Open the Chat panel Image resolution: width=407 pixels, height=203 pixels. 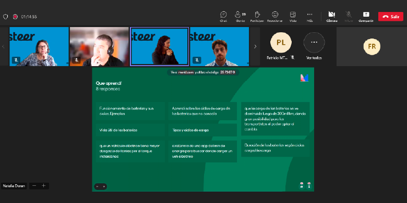[x=223, y=17]
